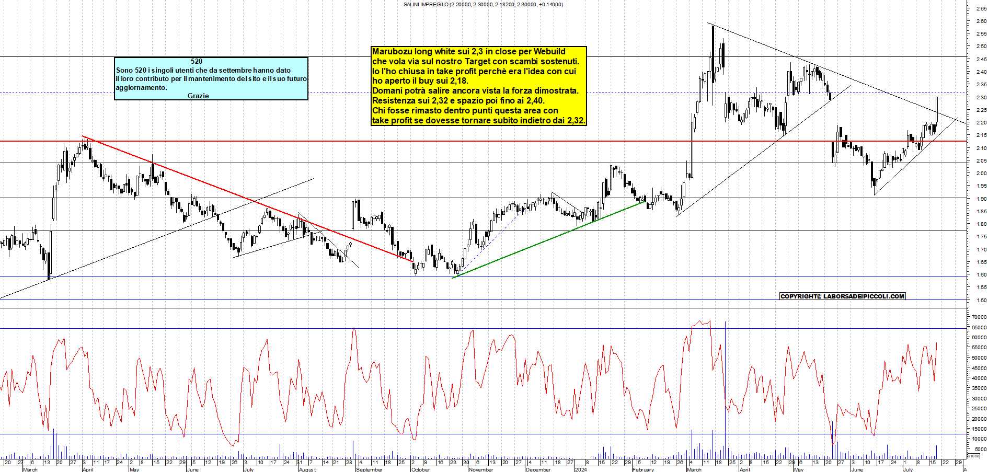Select the 2.30 price axis label

981,97
